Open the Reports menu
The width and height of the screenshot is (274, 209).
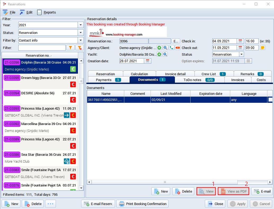coord(46,12)
